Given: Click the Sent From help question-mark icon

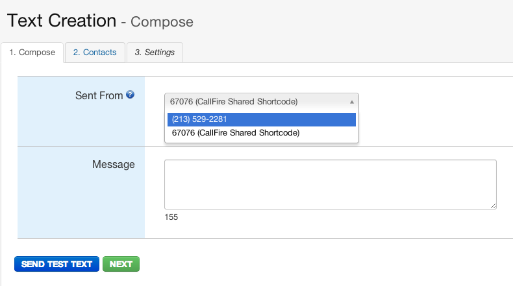Looking at the screenshot, I should pos(131,95).
